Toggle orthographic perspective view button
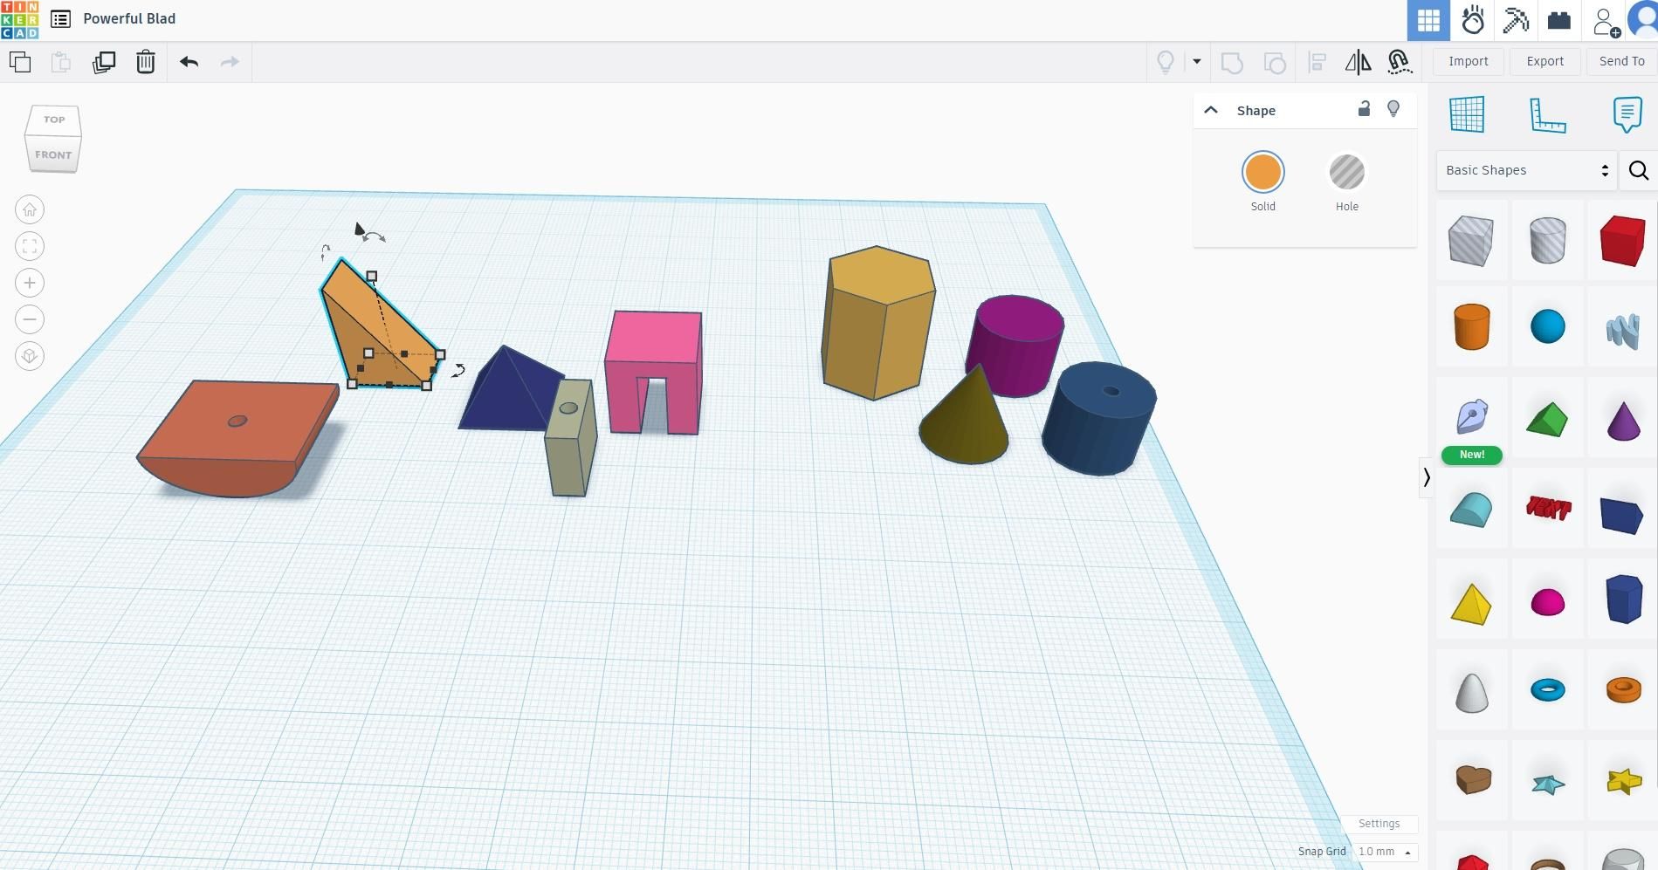This screenshot has height=870, width=1658. [x=30, y=356]
